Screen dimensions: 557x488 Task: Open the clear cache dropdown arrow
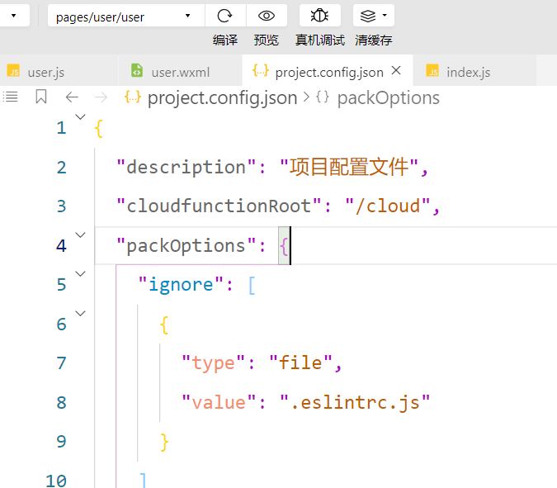click(x=385, y=16)
